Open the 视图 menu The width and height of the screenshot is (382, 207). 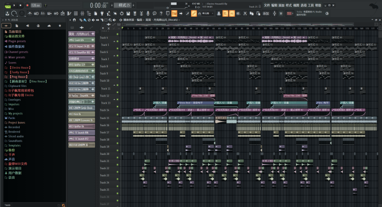[296, 5]
